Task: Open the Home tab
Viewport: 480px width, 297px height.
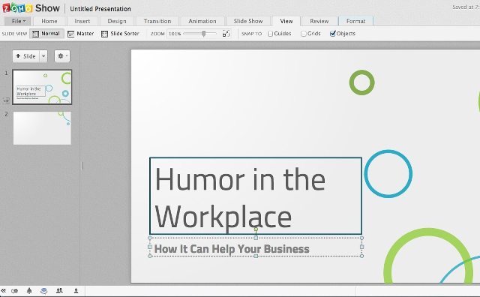Action: 49,21
